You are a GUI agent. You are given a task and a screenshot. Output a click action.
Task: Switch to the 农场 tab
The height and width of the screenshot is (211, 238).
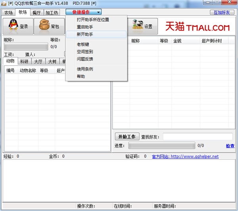point(9,13)
